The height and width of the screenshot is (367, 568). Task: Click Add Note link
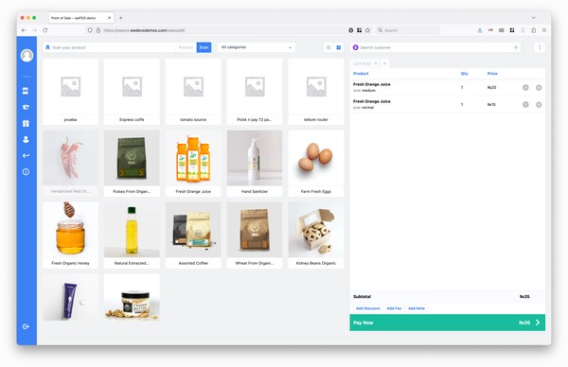(x=417, y=308)
